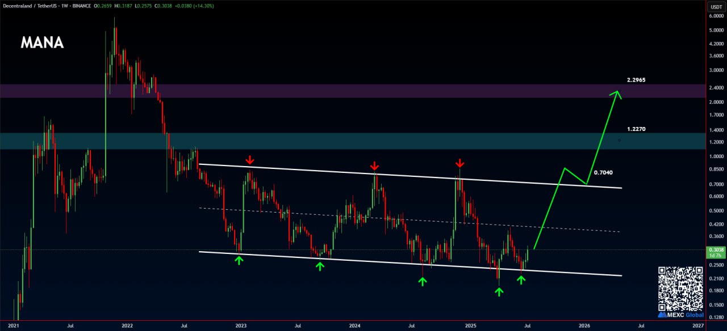Click the red down arrow near late 2024
Viewport: 727px width, 331px height.
pyautogui.click(x=459, y=163)
